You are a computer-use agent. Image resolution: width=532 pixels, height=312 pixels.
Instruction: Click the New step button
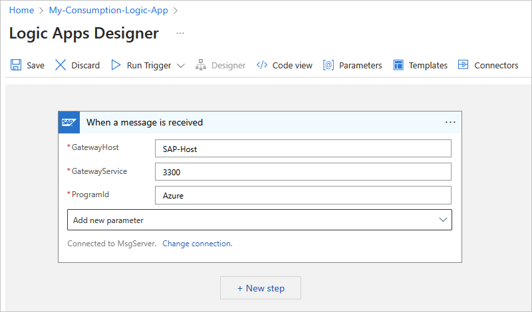click(261, 288)
